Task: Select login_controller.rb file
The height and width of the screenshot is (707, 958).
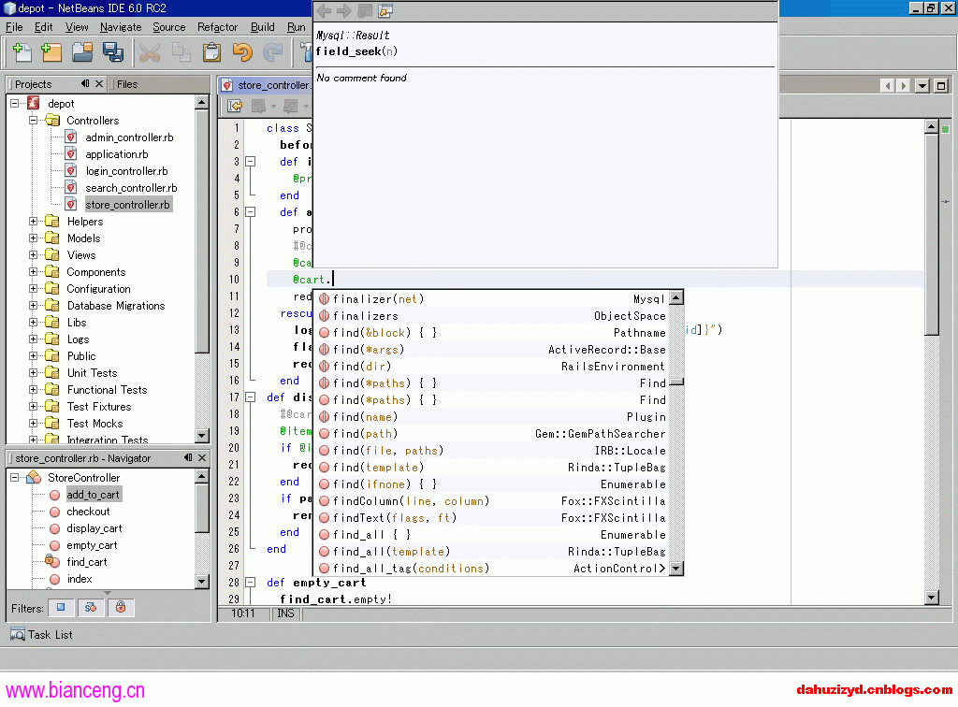Action: [x=126, y=171]
